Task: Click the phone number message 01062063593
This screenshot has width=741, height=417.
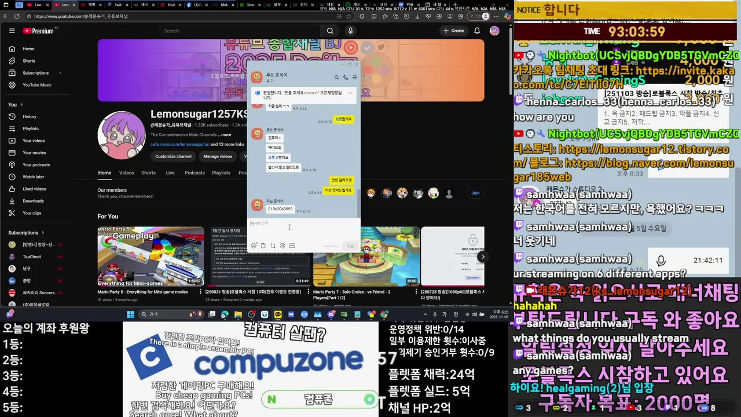Action: pos(280,209)
